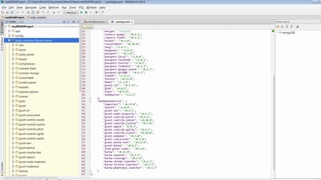321x180 pixels.
Task: Select the grunt-contrib-watch folder
Action: coord(32,138)
